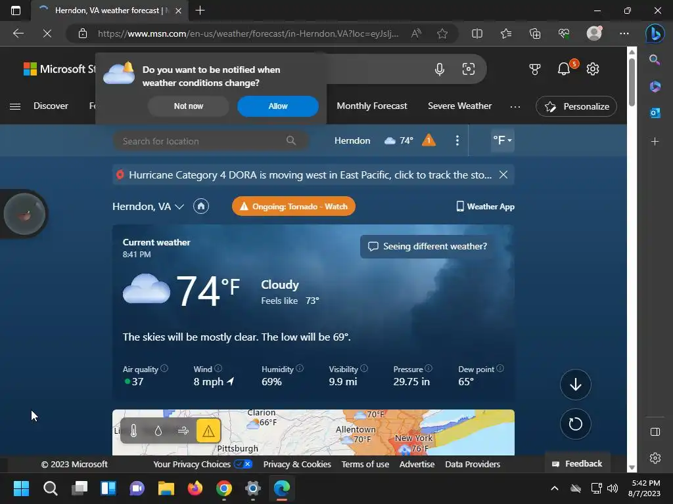This screenshot has width=673, height=504.
Task: Open the Microsoft Rewards trophy icon
Action: (x=535, y=69)
